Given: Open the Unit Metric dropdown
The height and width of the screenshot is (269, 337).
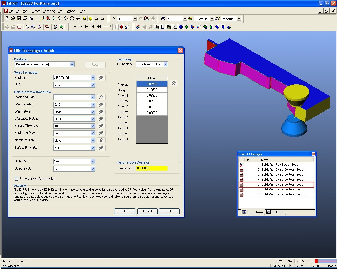Looking at the screenshot, I should pyautogui.click(x=93, y=85).
